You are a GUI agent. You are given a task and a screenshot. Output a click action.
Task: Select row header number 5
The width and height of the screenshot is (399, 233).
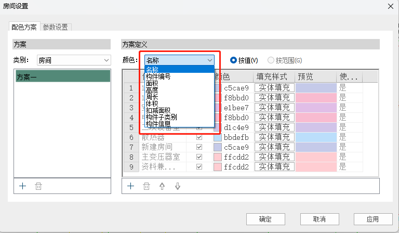point(131,127)
